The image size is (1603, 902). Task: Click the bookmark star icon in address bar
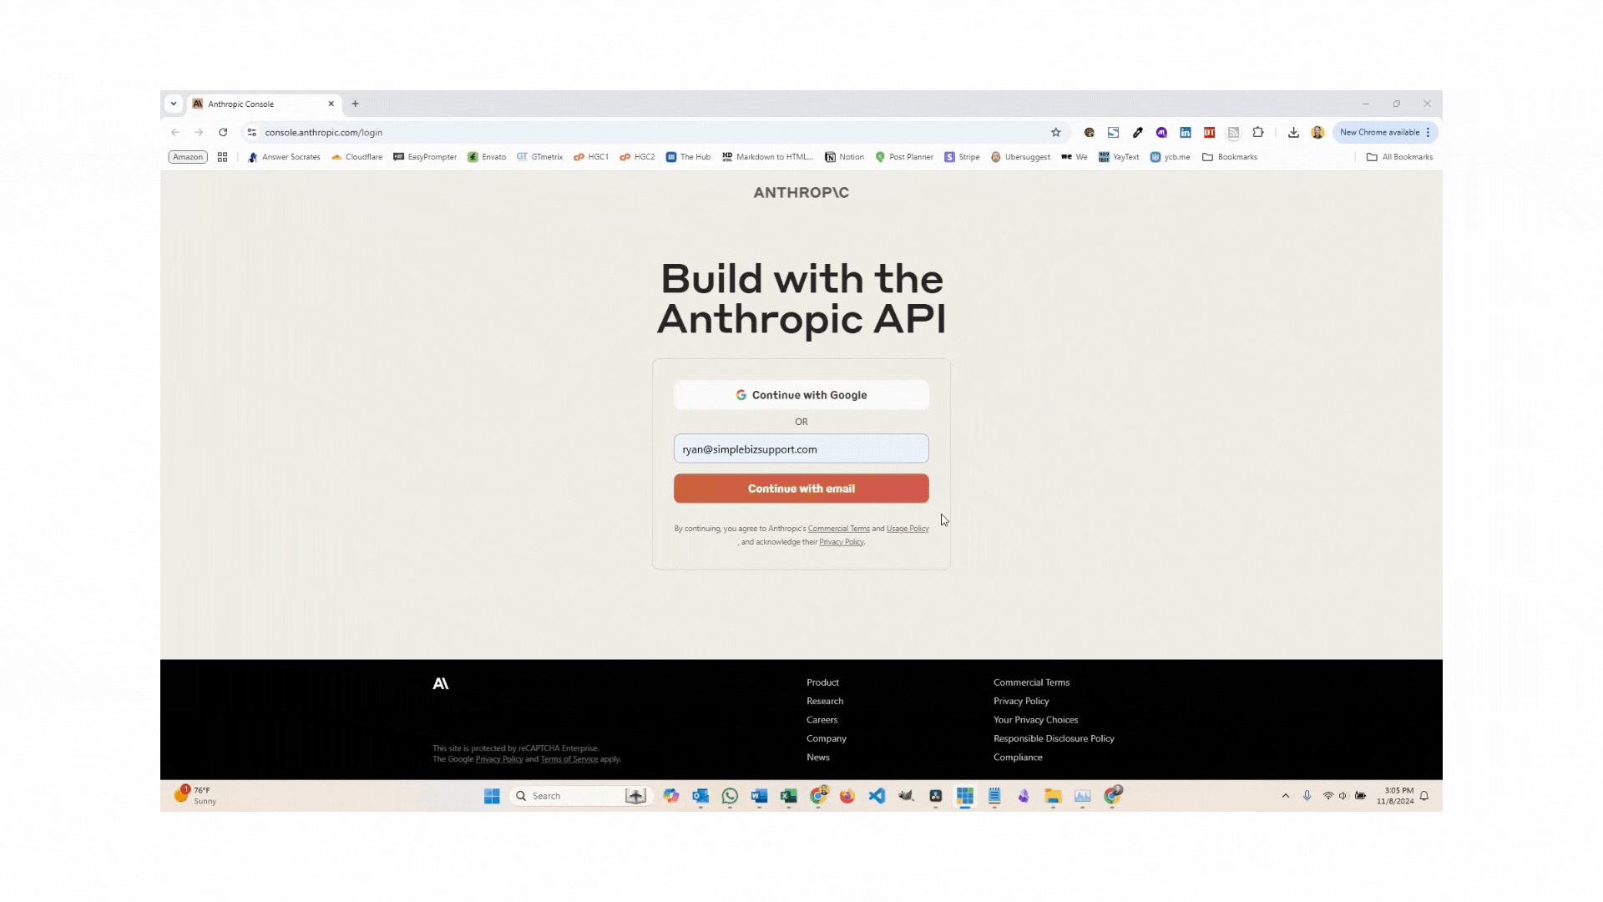click(1054, 132)
